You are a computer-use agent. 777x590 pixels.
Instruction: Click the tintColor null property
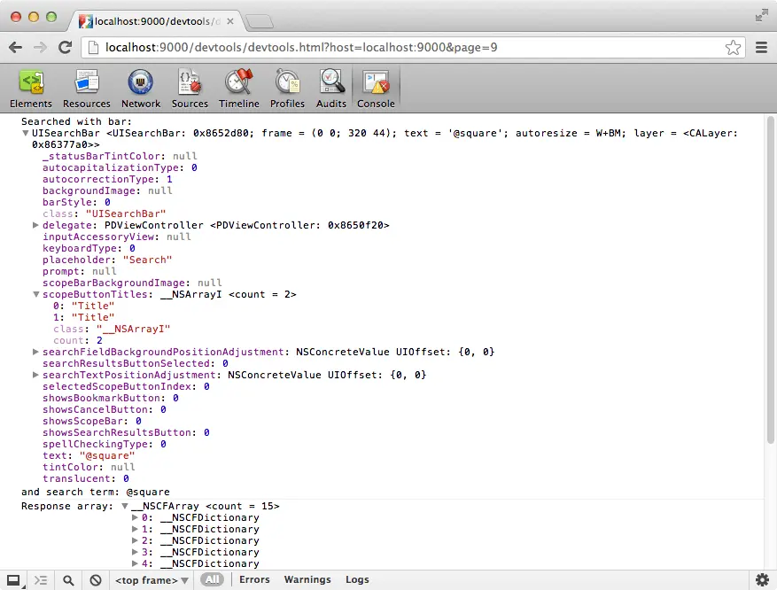pyautogui.click(x=89, y=467)
